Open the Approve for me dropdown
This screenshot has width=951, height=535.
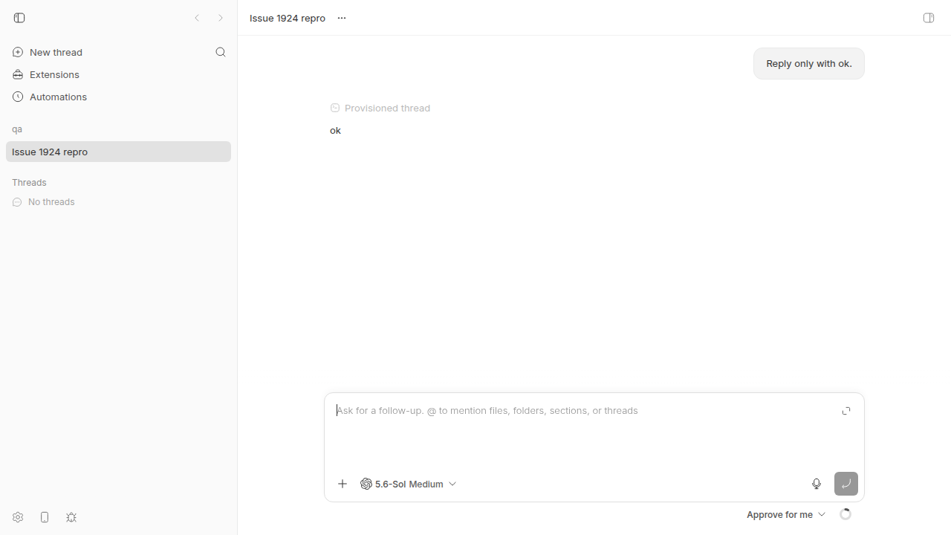pos(786,514)
